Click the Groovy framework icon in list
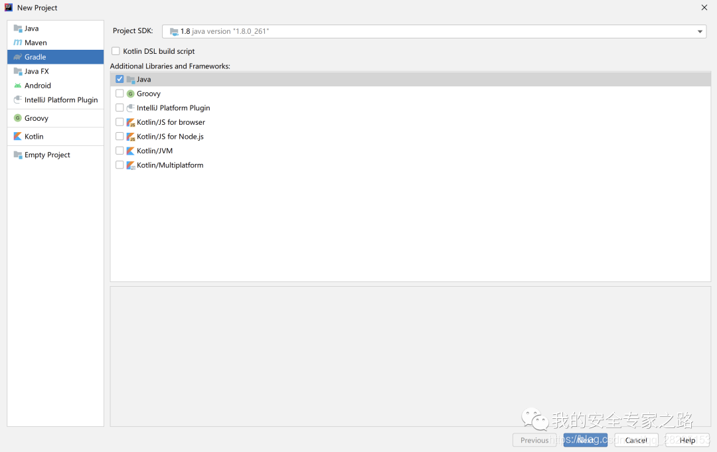 coord(130,94)
